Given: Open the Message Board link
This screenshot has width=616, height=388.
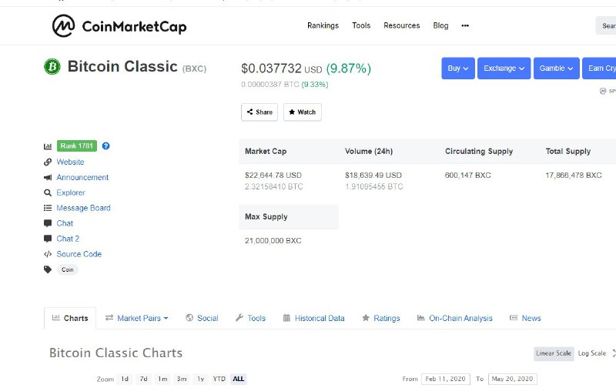Looking at the screenshot, I should pos(83,208).
